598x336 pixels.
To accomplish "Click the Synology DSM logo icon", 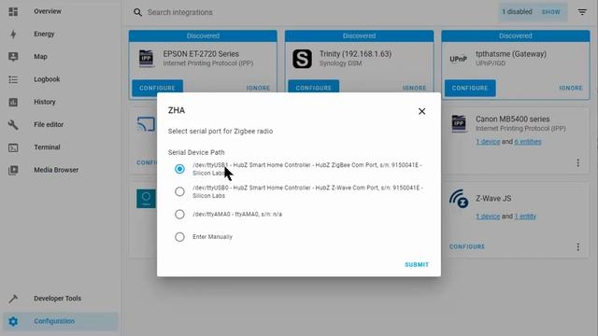I will [x=302, y=59].
